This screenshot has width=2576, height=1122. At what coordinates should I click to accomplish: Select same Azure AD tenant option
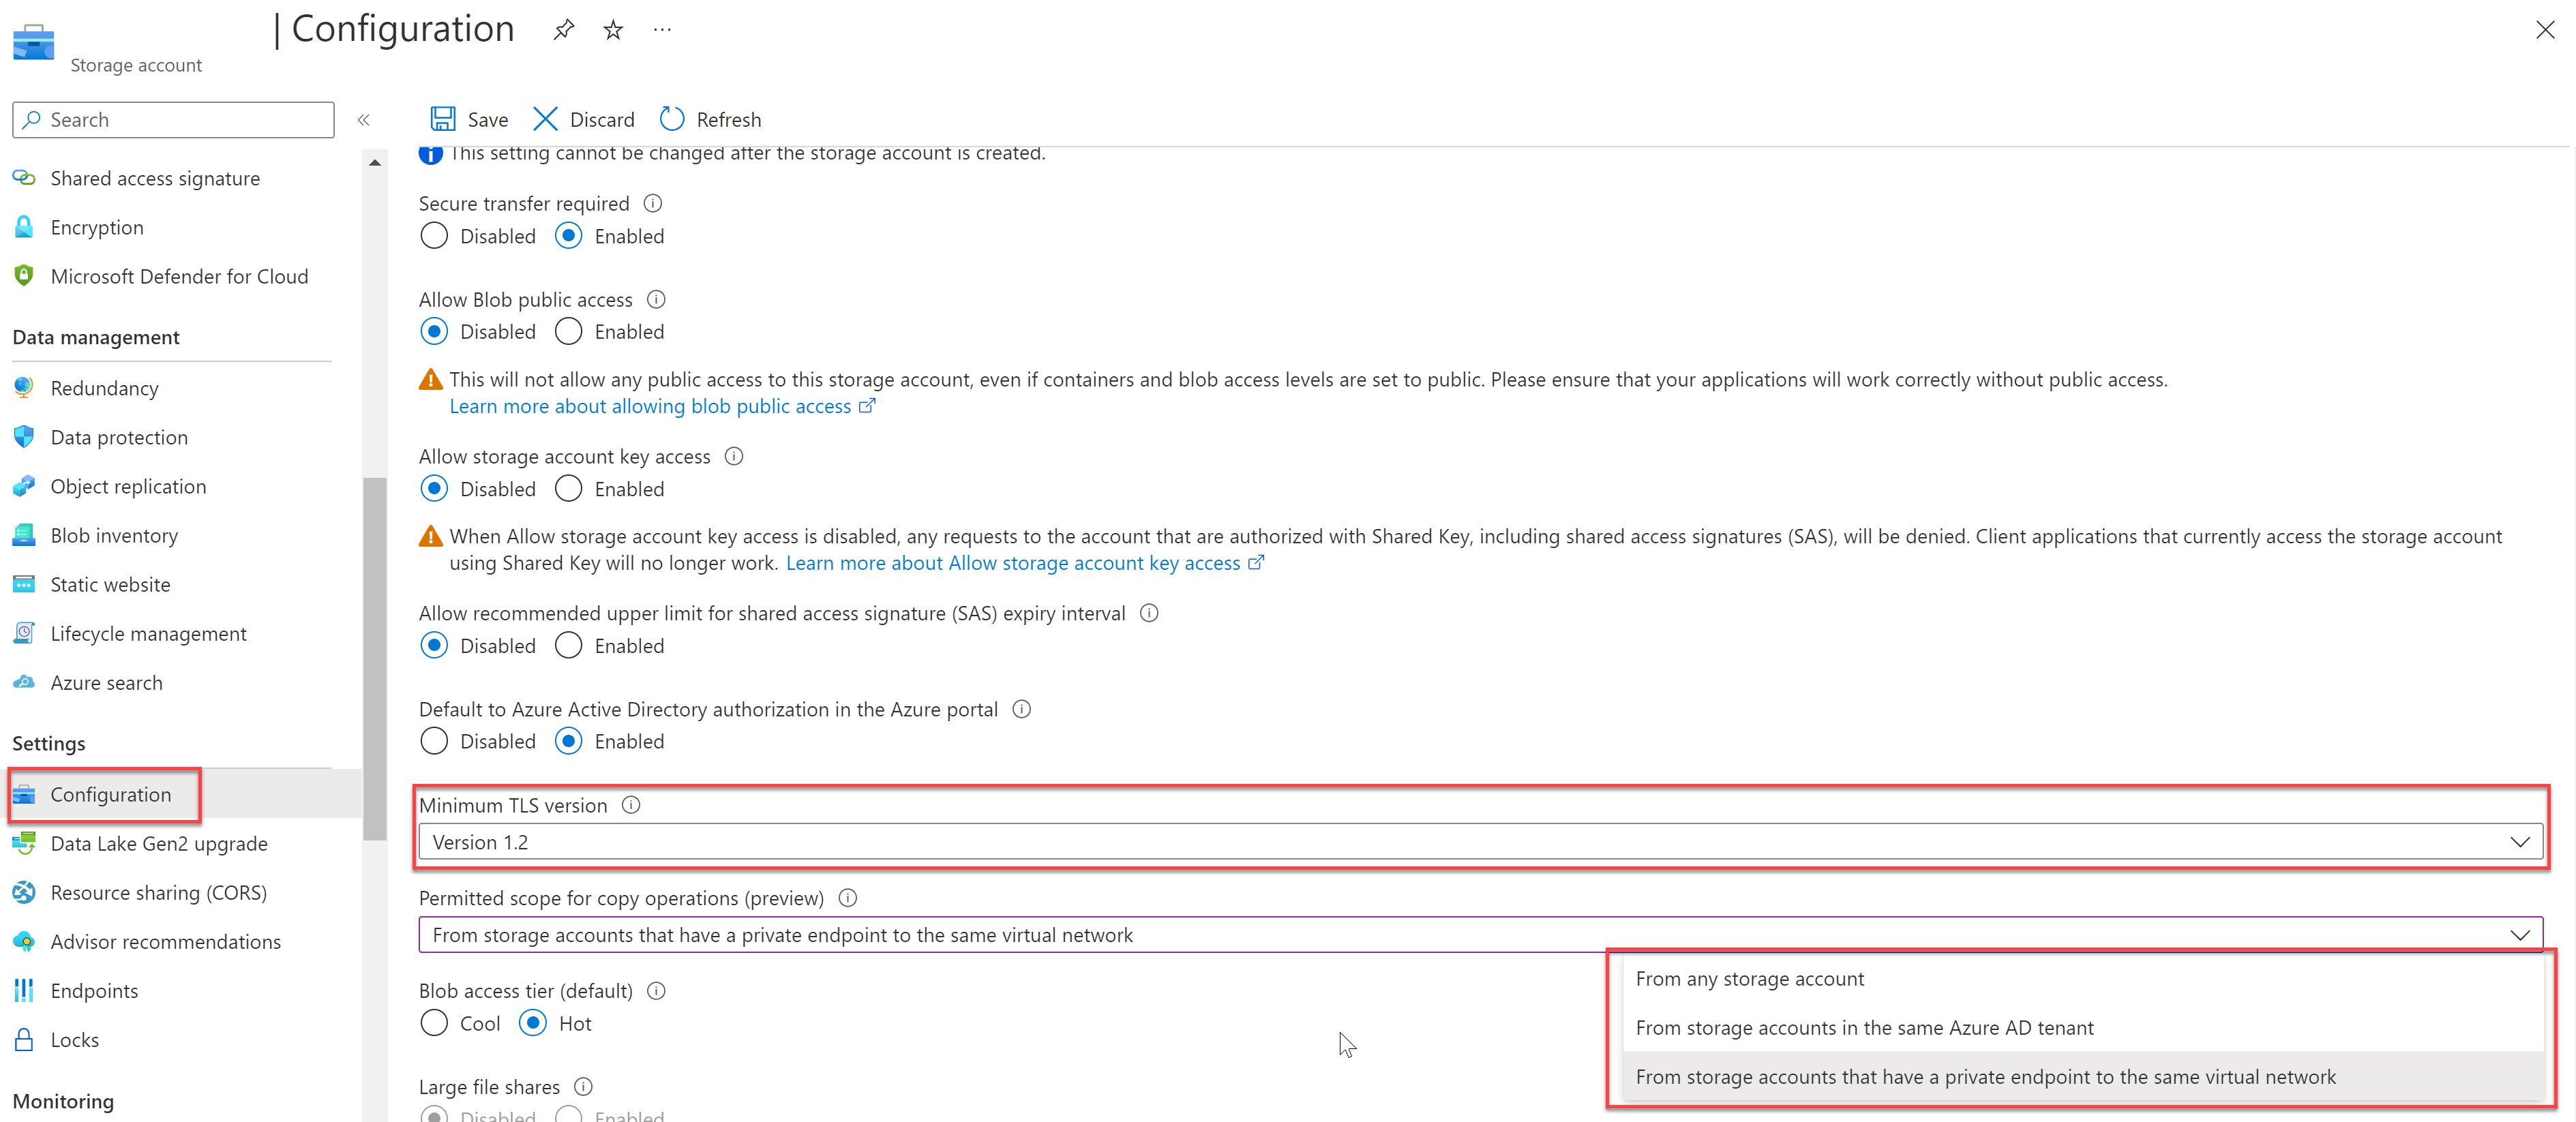pyautogui.click(x=1864, y=1027)
